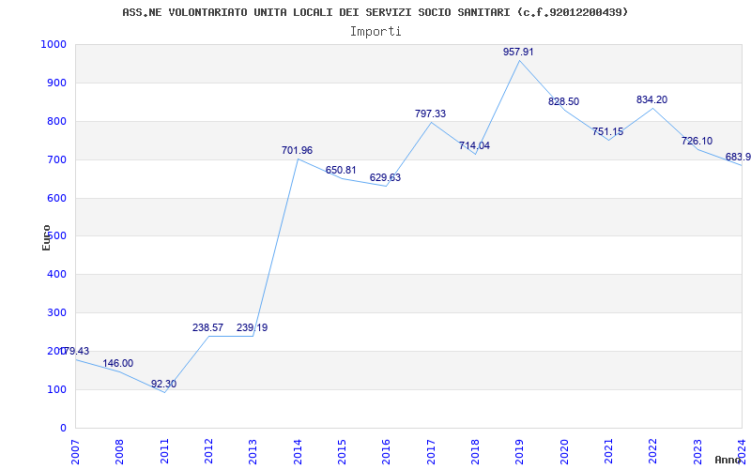Click the 146.00 data label
This screenshot has height=469, width=751.
(118, 363)
